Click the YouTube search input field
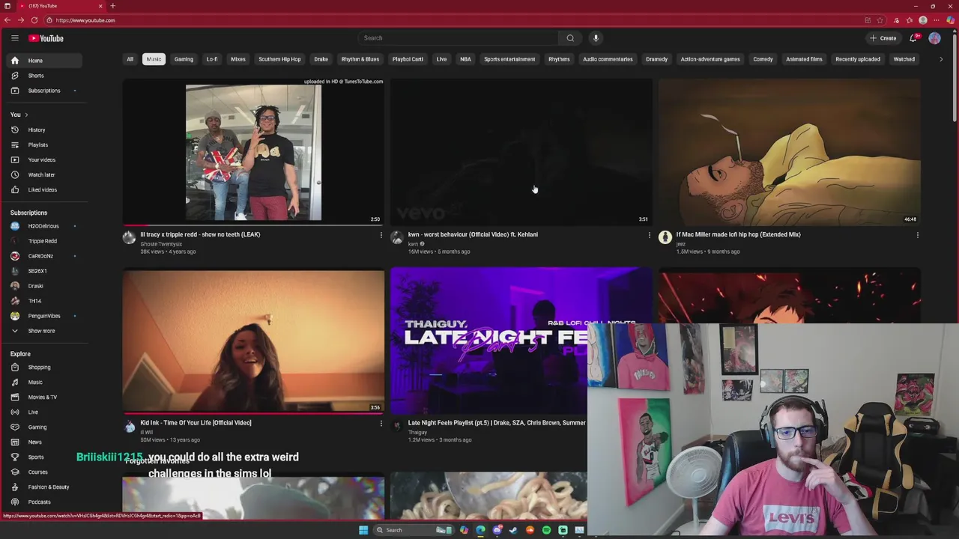The height and width of the screenshot is (539, 959). pyautogui.click(x=459, y=38)
